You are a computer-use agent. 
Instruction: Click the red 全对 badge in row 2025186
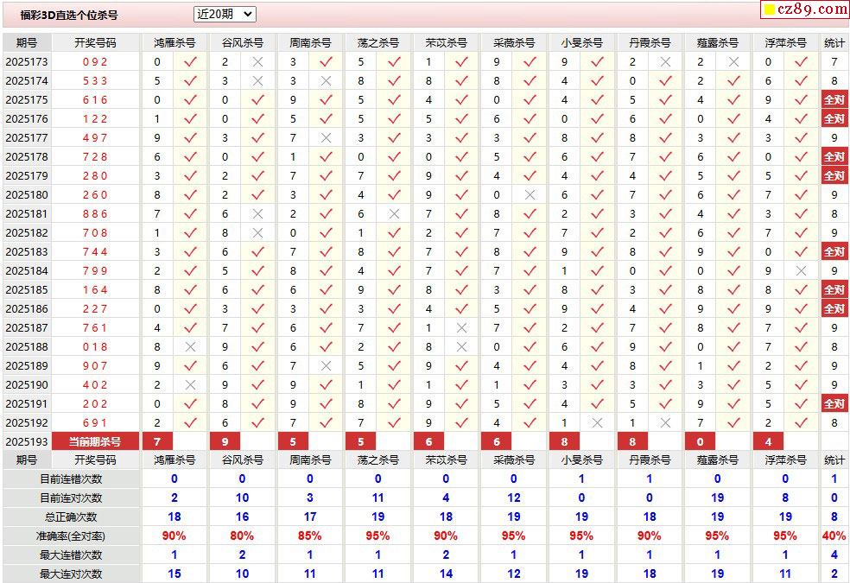834,308
